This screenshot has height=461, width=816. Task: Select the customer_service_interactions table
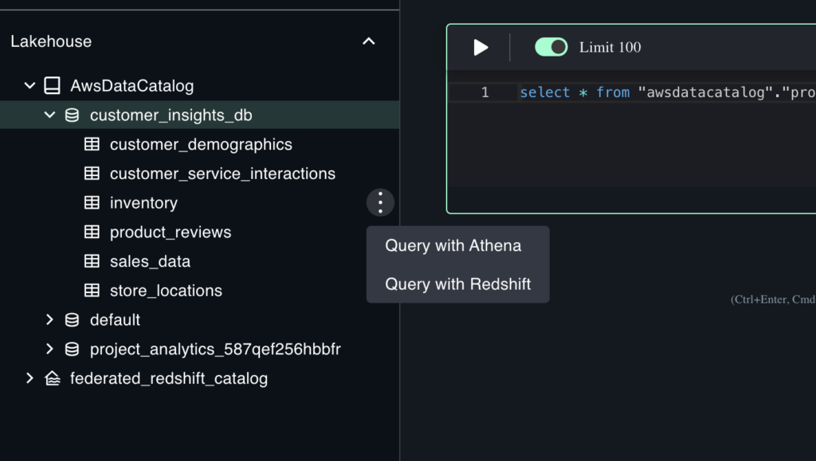[x=222, y=174]
